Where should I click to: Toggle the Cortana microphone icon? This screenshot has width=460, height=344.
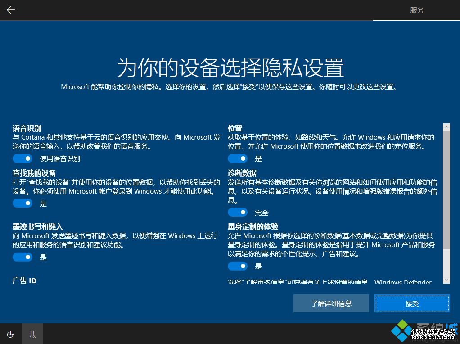(32, 334)
